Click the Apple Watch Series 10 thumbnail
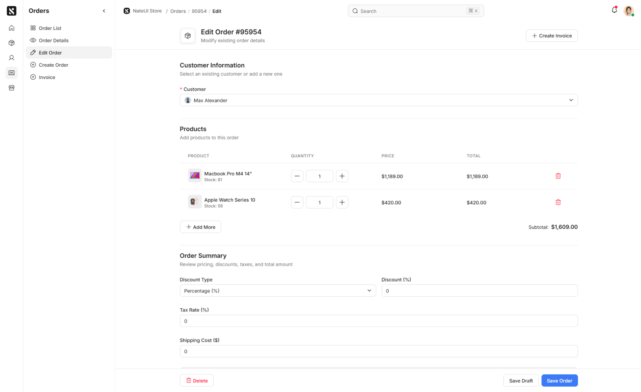The image size is (641, 392). pyautogui.click(x=195, y=202)
